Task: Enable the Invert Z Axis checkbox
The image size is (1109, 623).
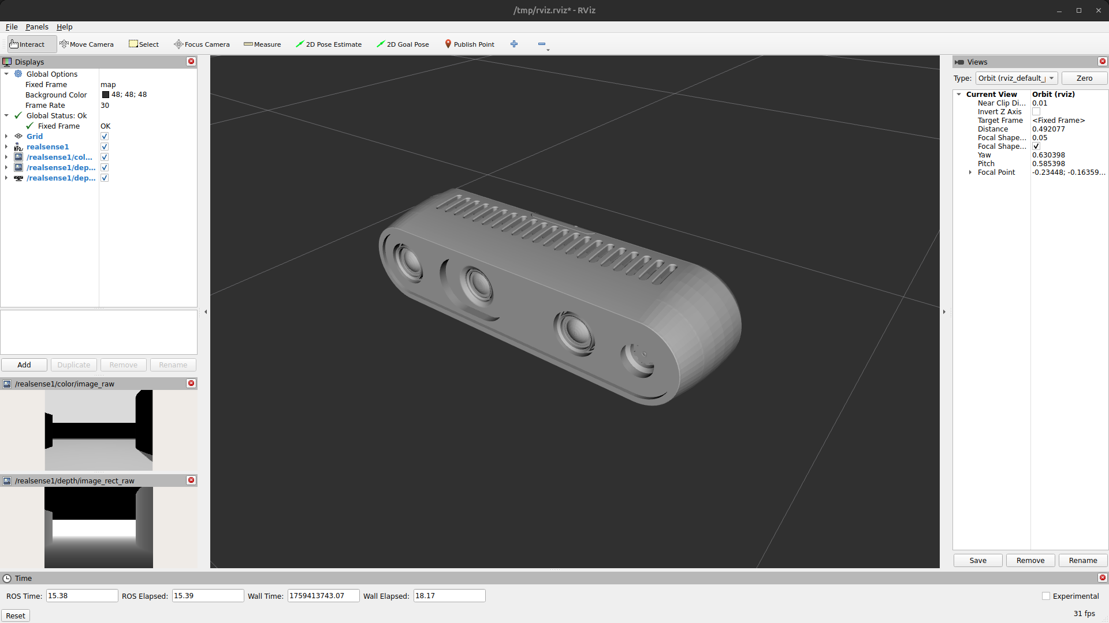Action: click(x=1036, y=112)
